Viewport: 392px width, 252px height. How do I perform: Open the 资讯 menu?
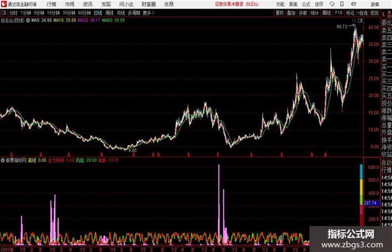(x=88, y=4)
